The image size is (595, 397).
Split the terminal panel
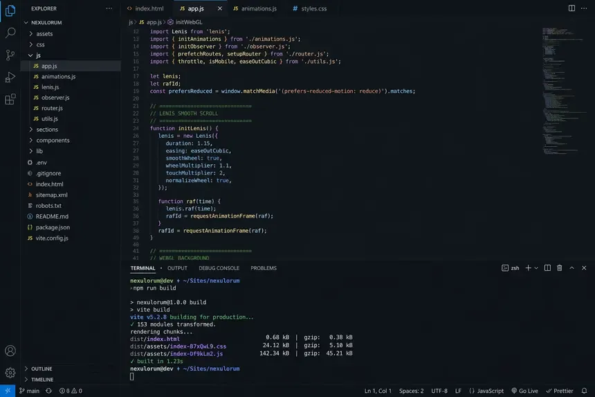(547, 268)
